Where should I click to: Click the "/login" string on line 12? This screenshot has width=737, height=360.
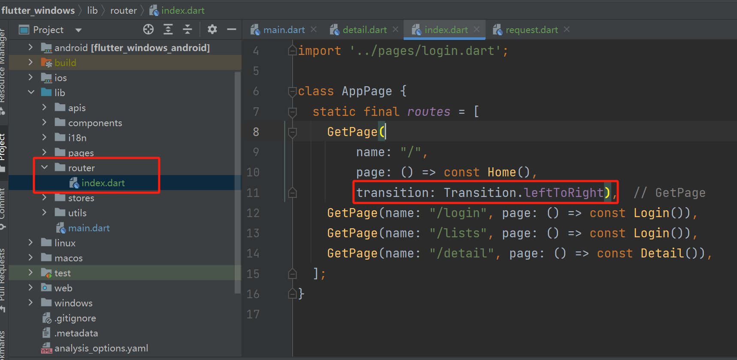coord(458,213)
